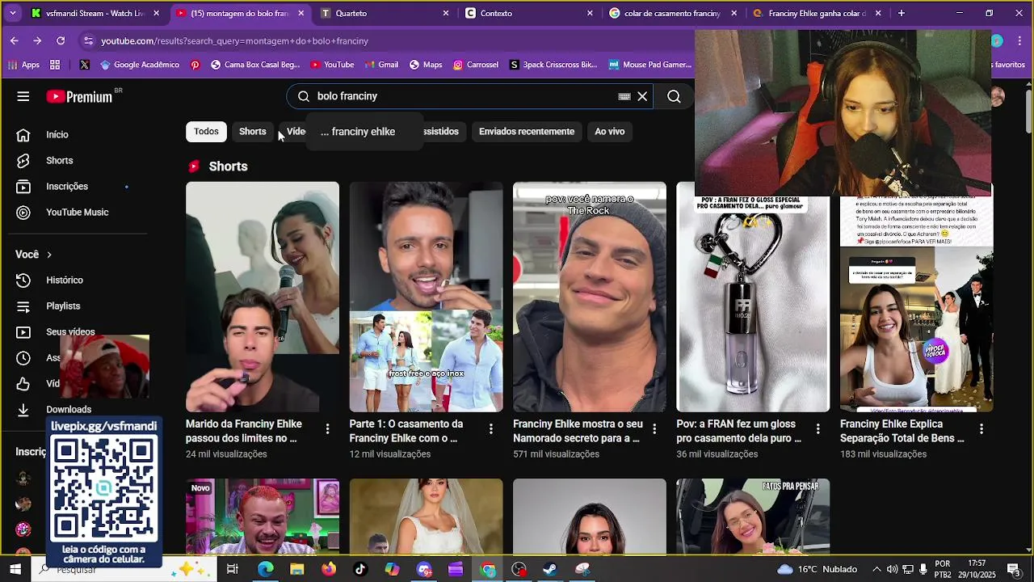Viewport: 1034px width, 582px height.
Task: Reload the YouTube page
Action: coord(61,40)
